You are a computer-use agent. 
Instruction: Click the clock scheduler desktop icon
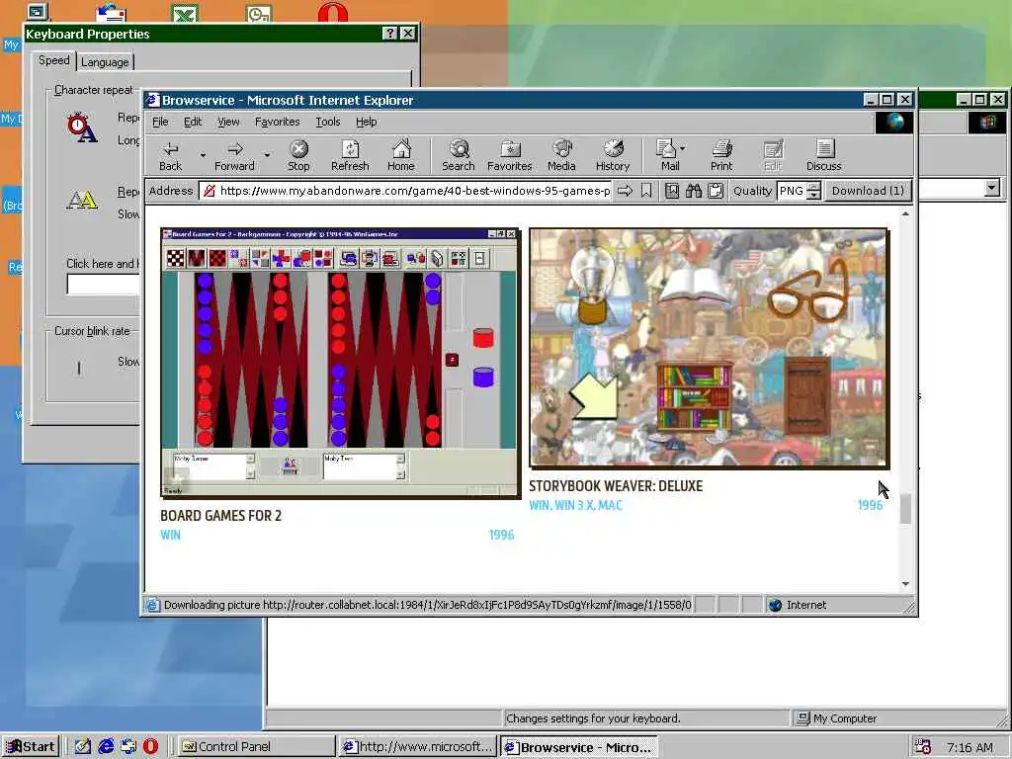259,13
